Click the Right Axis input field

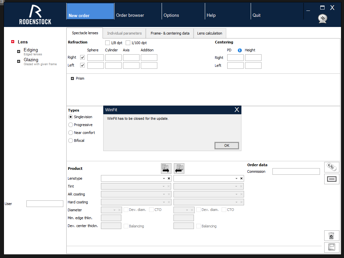click(131, 58)
